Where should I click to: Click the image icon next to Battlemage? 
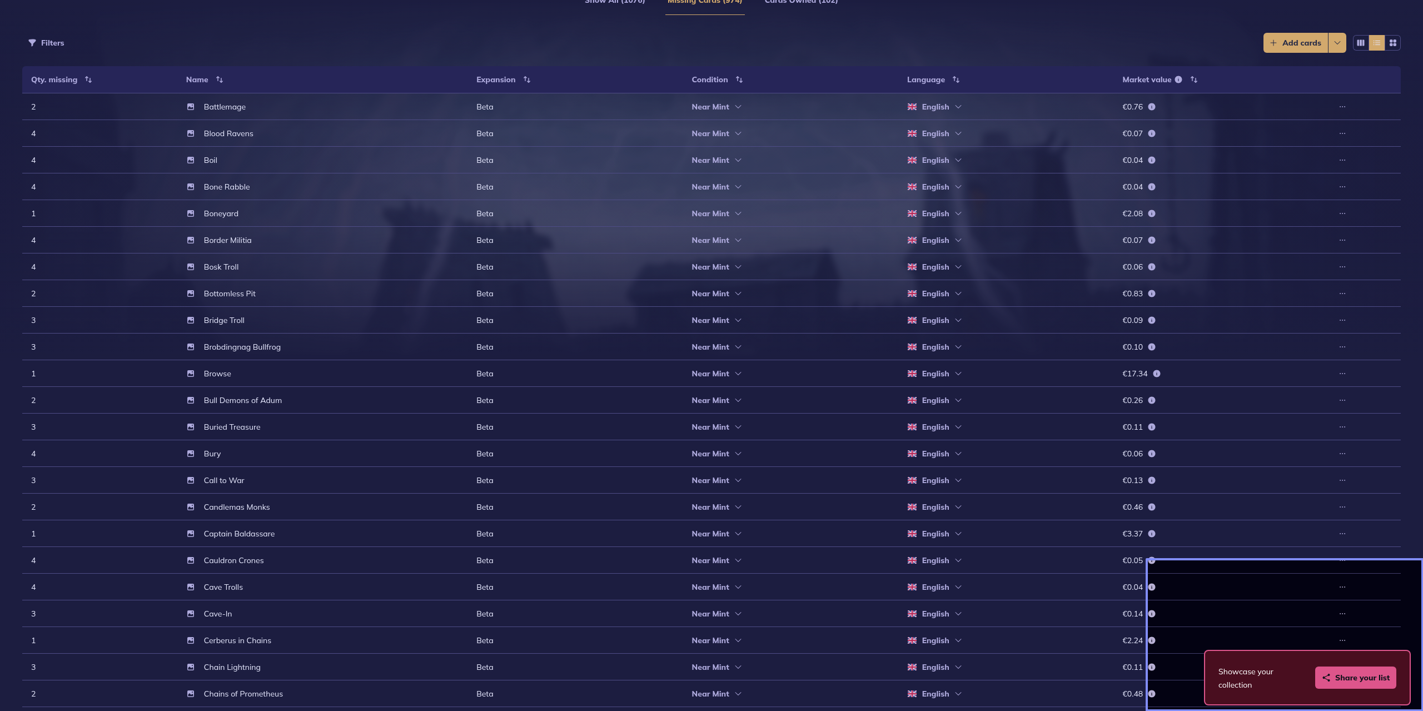point(191,107)
